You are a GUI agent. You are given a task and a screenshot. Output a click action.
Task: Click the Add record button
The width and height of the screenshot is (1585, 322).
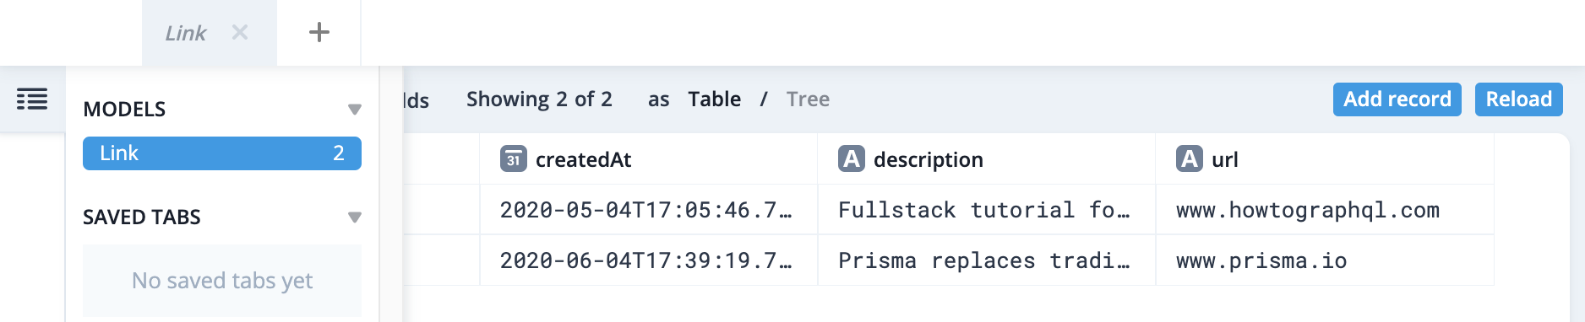(x=1397, y=99)
